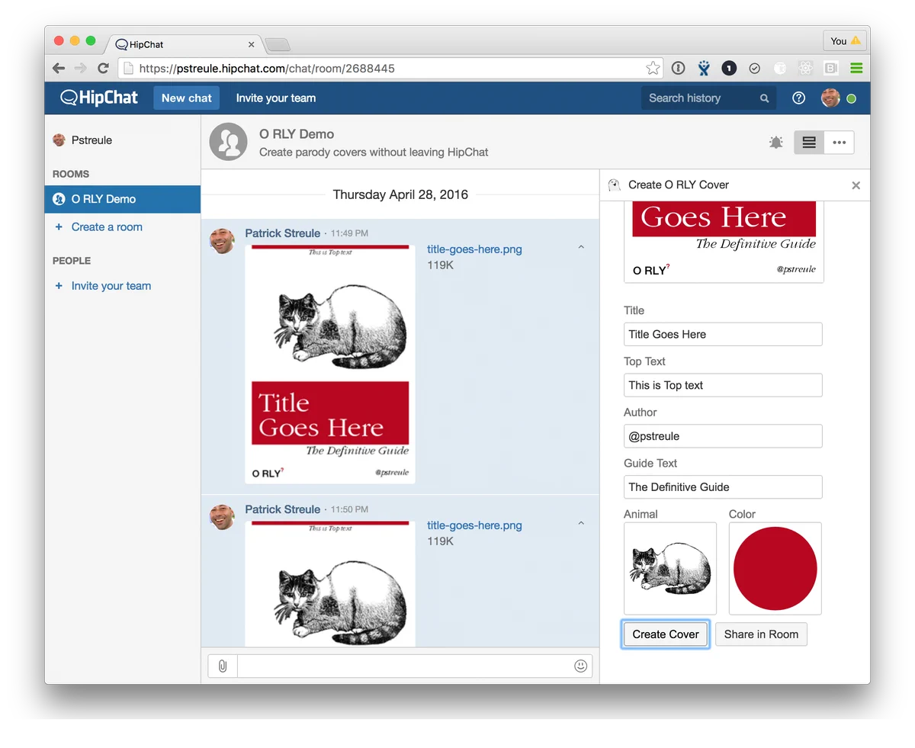Click the Guide Text input field

723,486
